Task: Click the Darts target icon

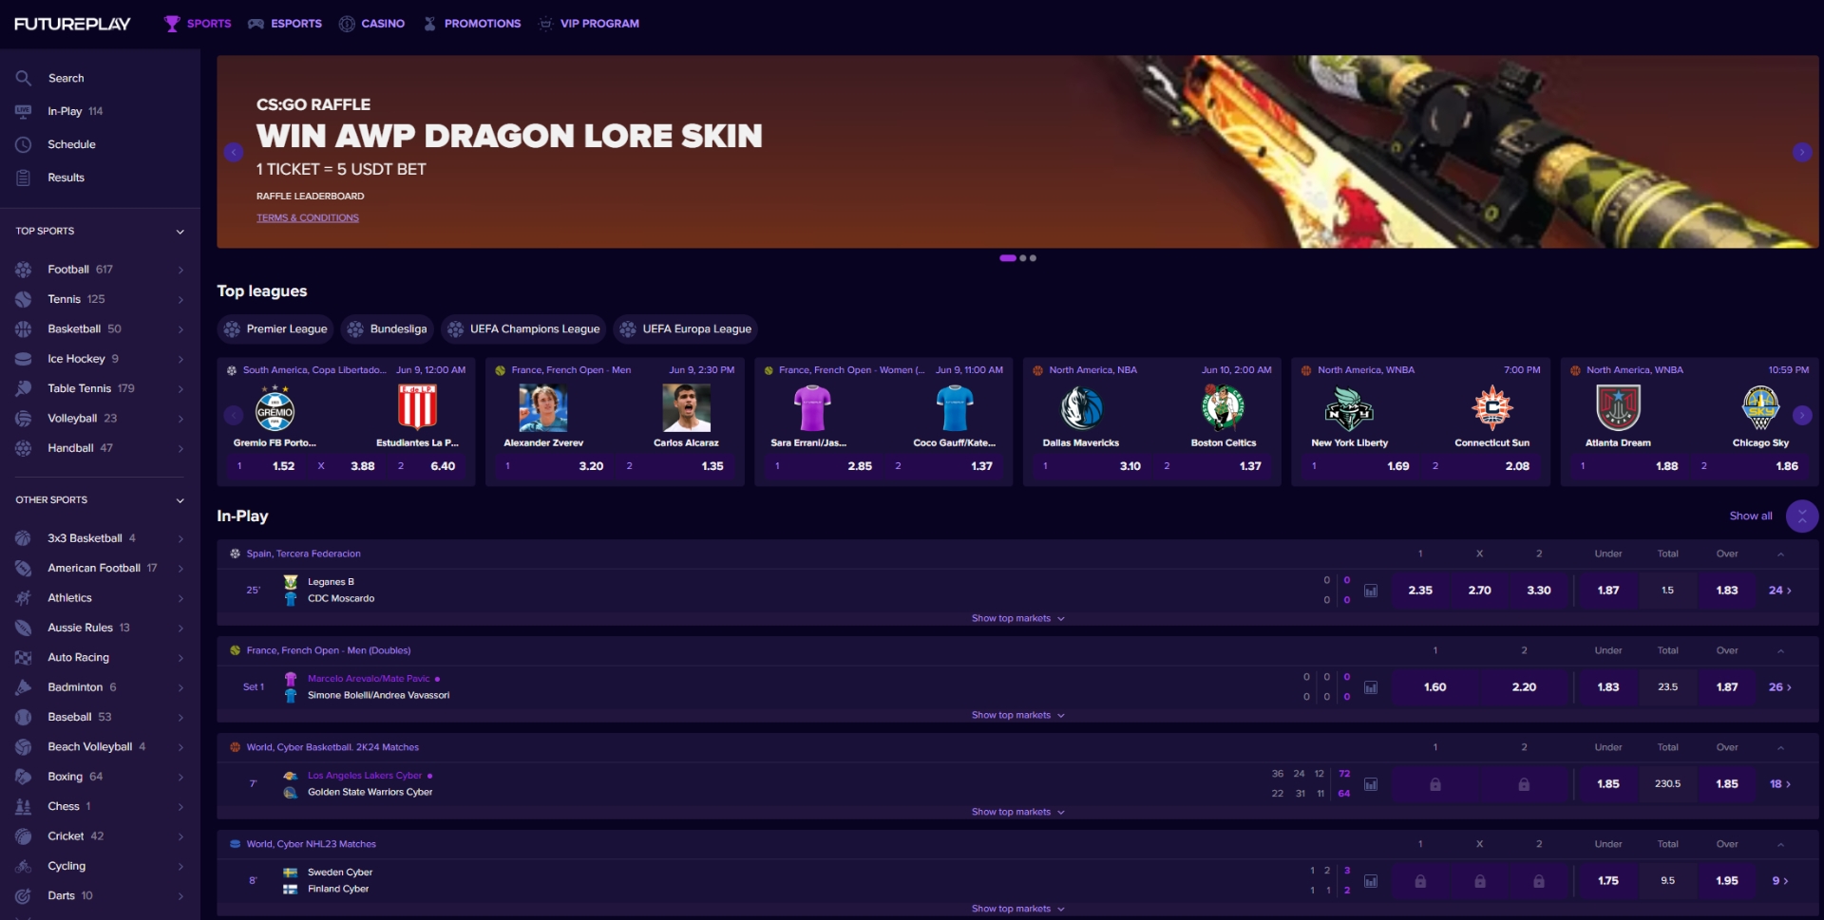Action: click(x=24, y=895)
